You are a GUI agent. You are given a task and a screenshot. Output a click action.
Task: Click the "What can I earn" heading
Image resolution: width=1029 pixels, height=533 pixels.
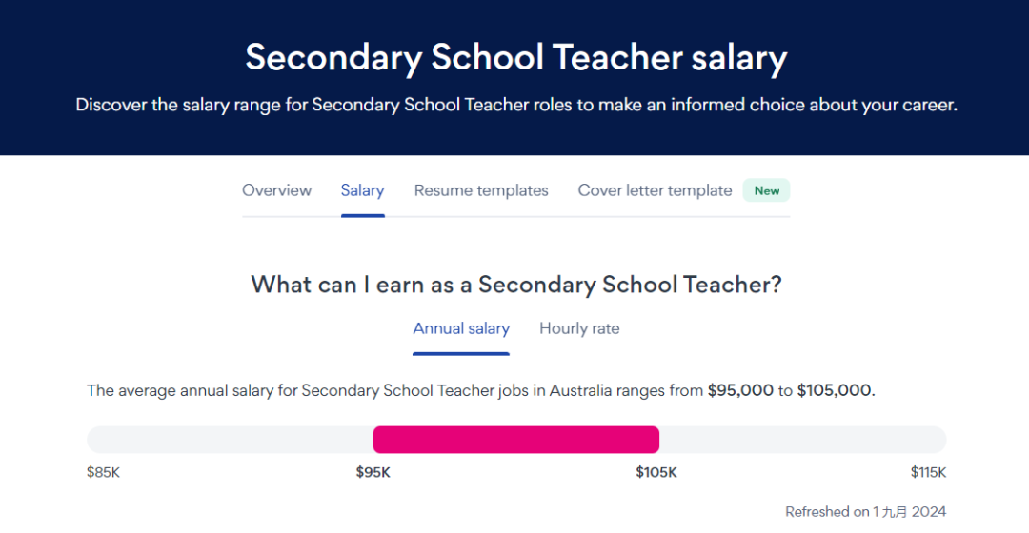pyautogui.click(x=515, y=285)
